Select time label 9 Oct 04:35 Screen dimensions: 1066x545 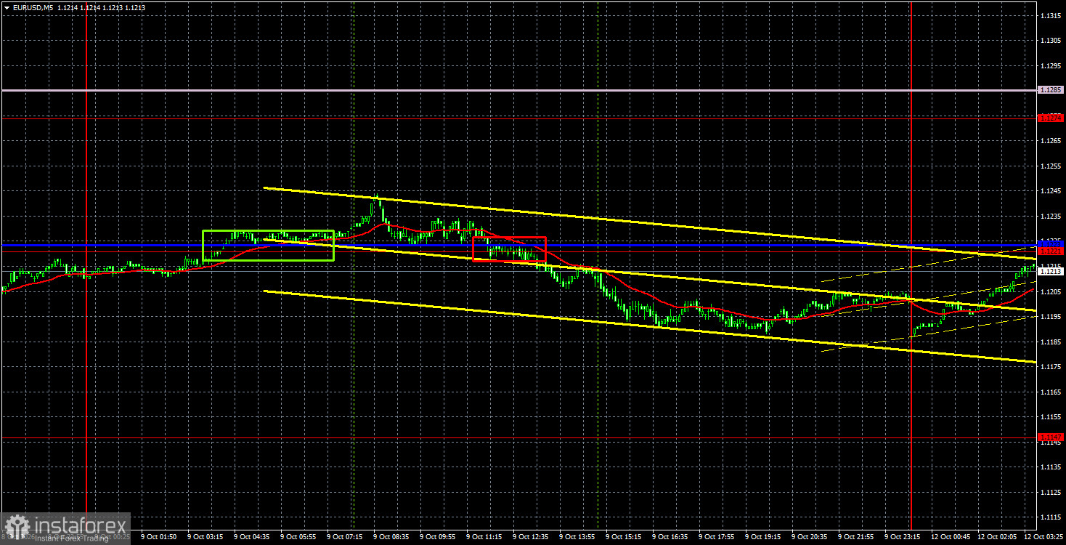coord(252,537)
